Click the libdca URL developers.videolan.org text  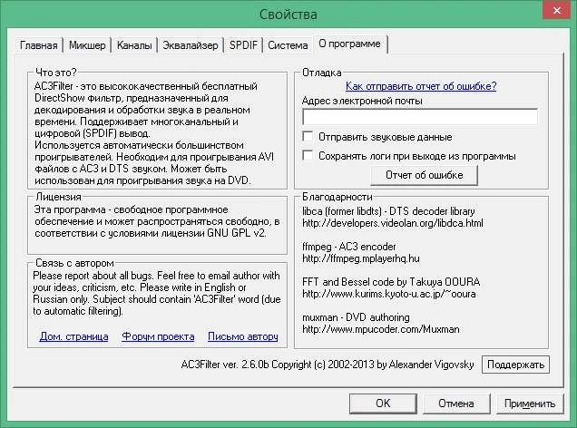[393, 223]
